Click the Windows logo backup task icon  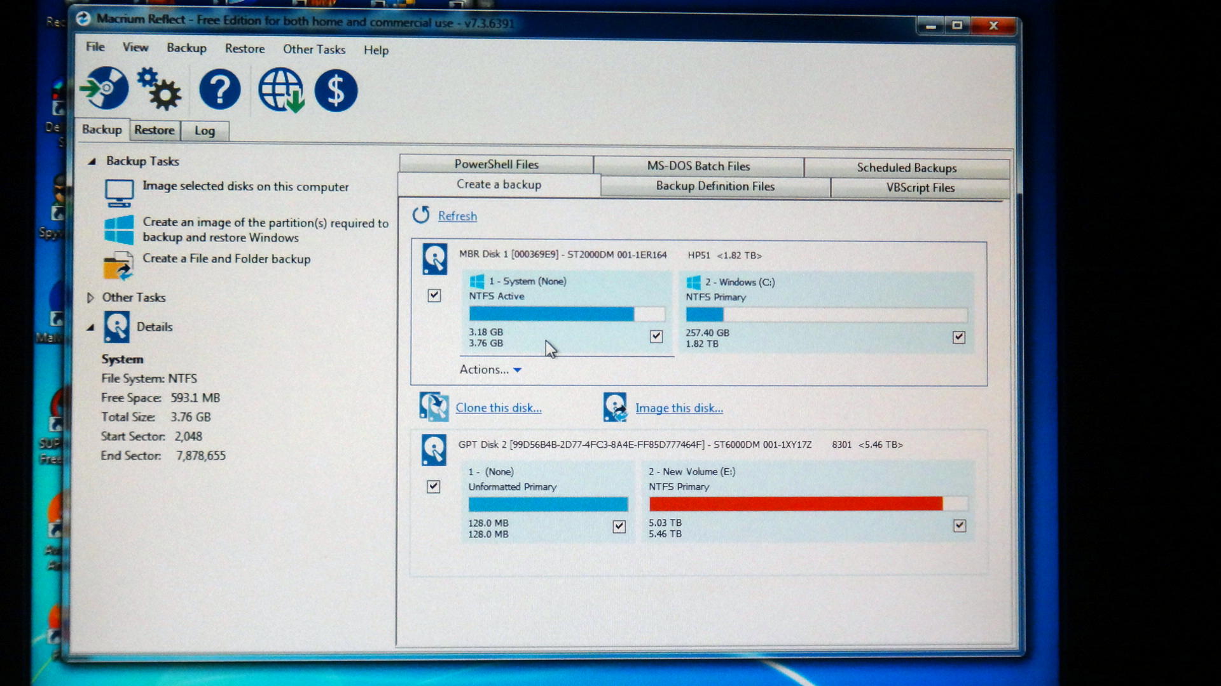119,229
